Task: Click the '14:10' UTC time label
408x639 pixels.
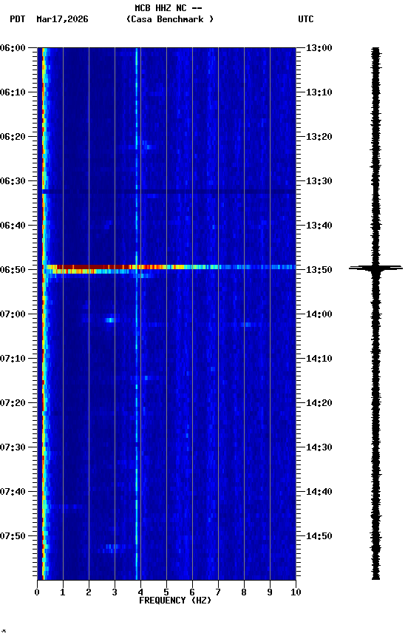Action: [x=319, y=359]
